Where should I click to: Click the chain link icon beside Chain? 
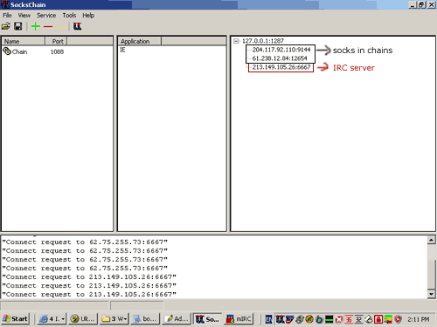(x=7, y=51)
